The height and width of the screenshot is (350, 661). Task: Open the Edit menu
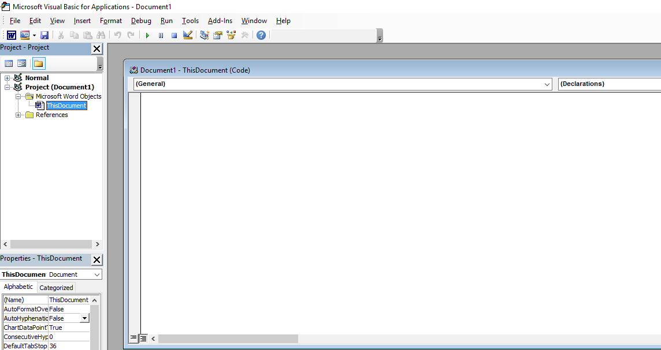tap(35, 21)
